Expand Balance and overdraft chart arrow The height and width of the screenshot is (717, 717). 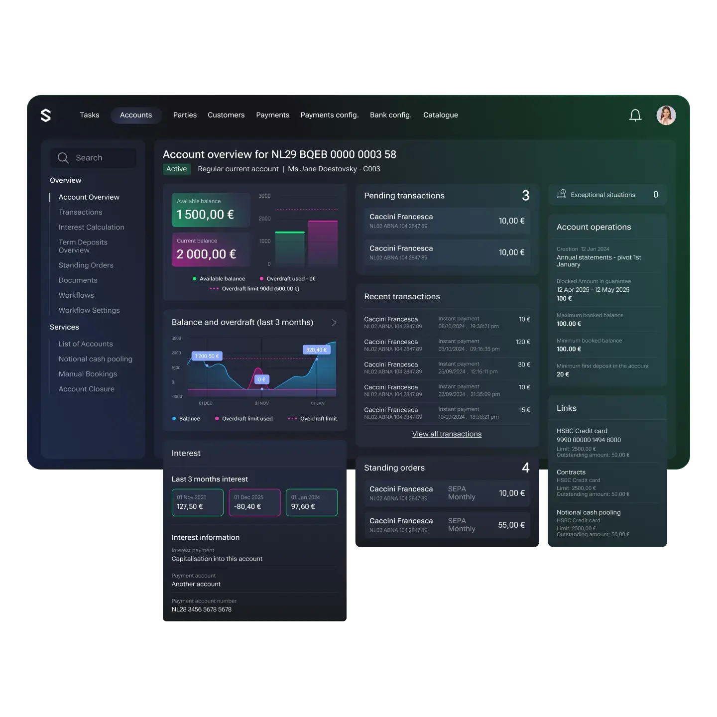(334, 323)
